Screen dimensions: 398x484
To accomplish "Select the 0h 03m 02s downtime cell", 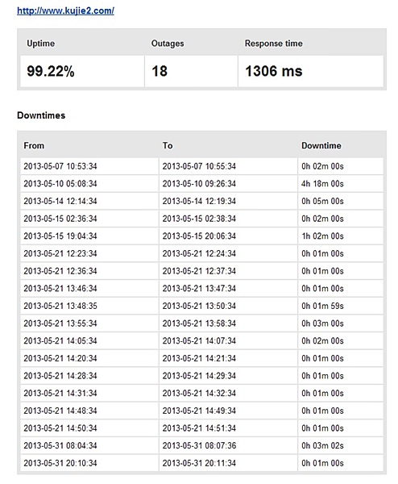I will point(340,446).
